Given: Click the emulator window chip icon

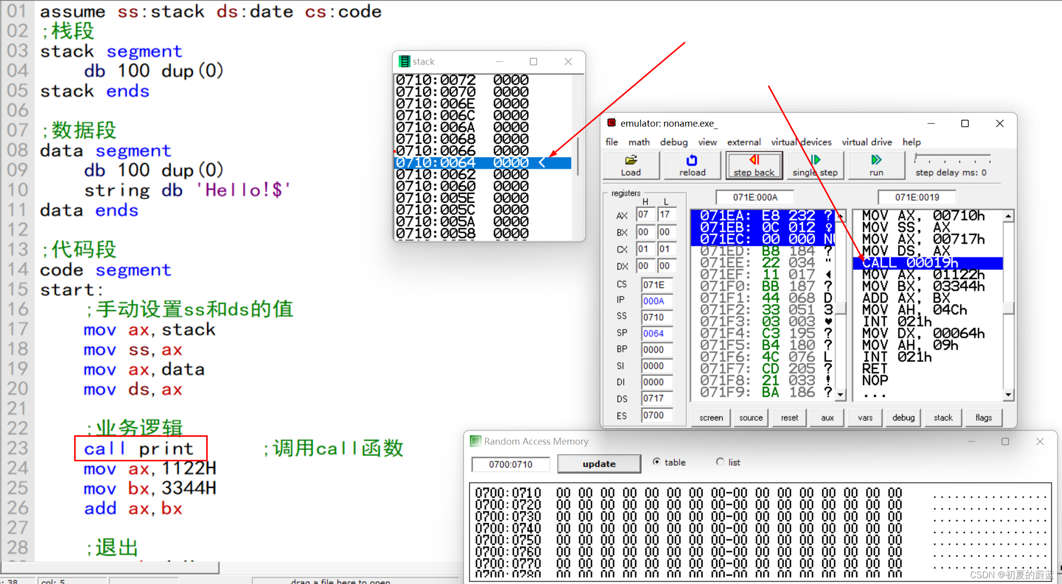Looking at the screenshot, I should [x=611, y=123].
